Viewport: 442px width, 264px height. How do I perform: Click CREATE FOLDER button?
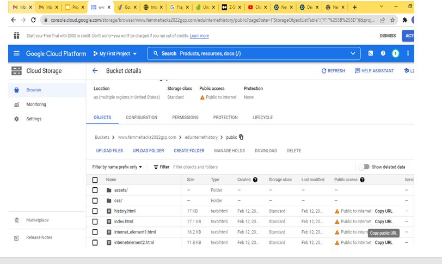189,151
